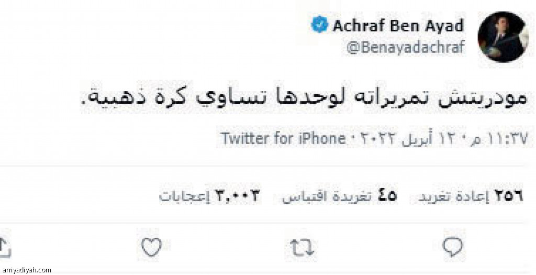View the ٣,٠٠٣ likes list
The image size is (536, 275).
click(210, 196)
